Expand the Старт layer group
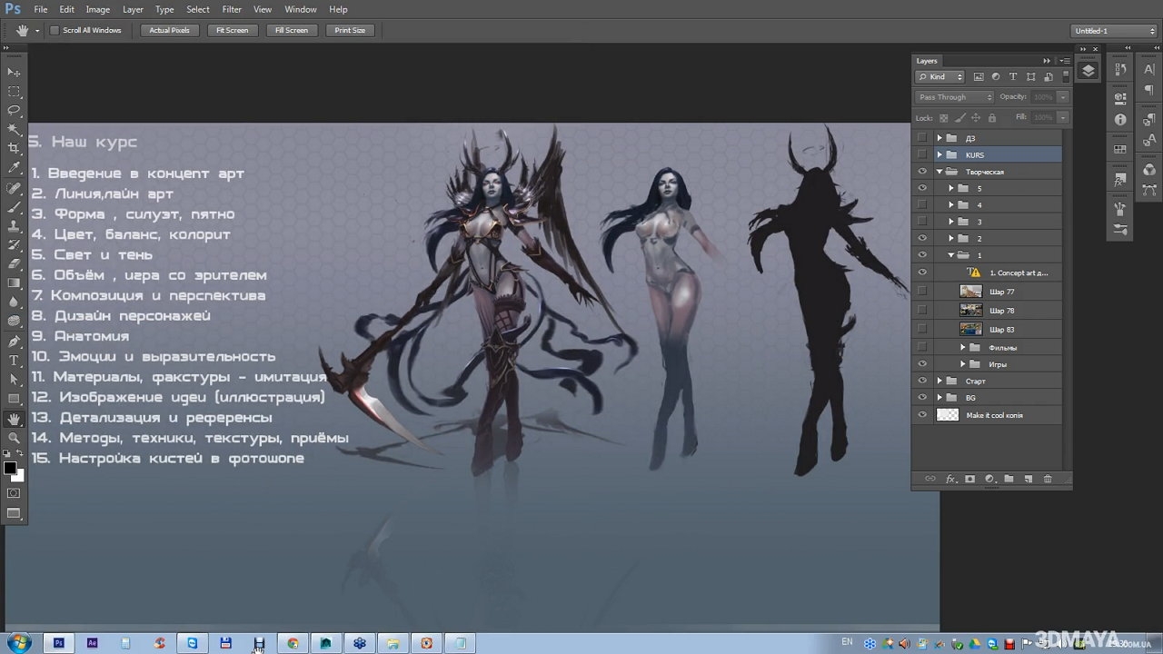The height and width of the screenshot is (654, 1163). click(x=939, y=381)
